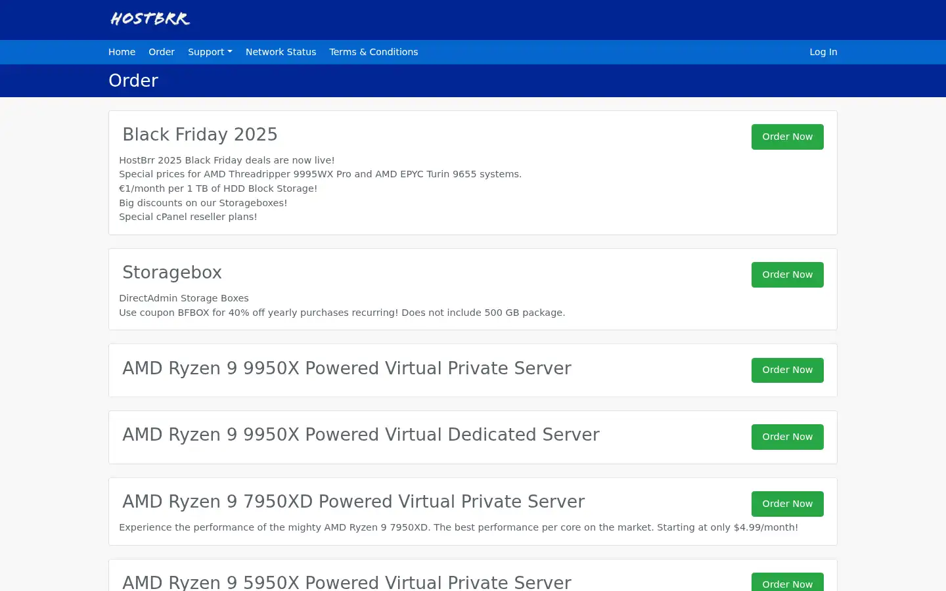Click the HostBrr Black Friday deals live line
946x591 pixels.
227,160
